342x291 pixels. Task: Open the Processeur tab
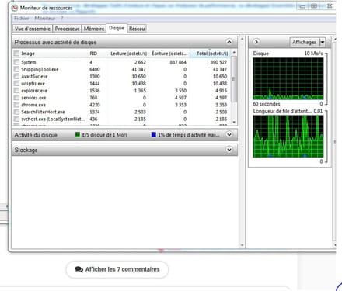click(67, 29)
